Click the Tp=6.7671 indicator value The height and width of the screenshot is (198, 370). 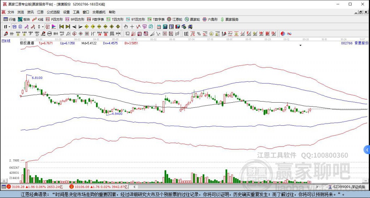pyautogui.click(x=46, y=43)
